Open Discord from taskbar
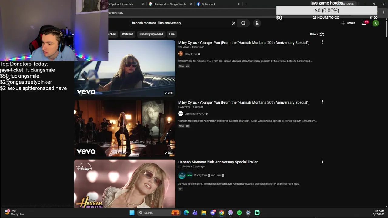This screenshot has width=388, height=218. pos(213,213)
